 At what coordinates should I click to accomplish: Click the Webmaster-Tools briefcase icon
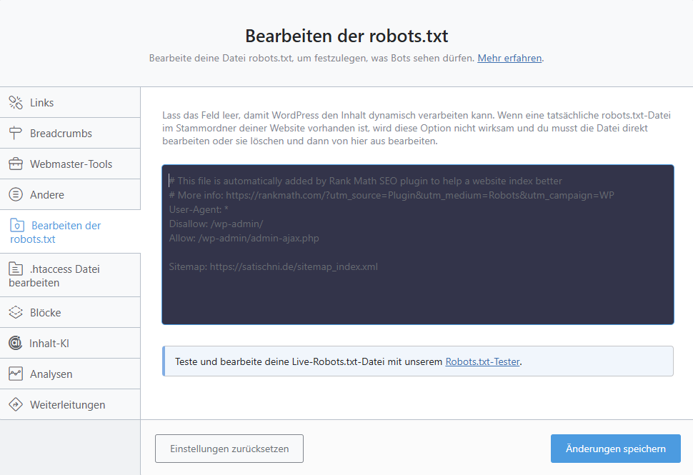coord(16,164)
